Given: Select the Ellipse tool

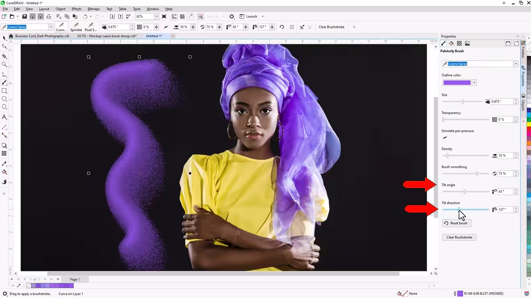Looking at the screenshot, I should point(4,98).
